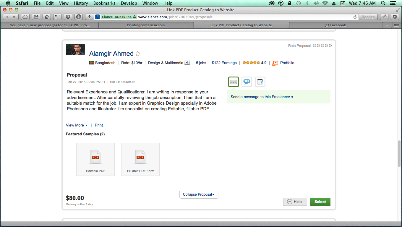Click the Hide button

pos(295,202)
